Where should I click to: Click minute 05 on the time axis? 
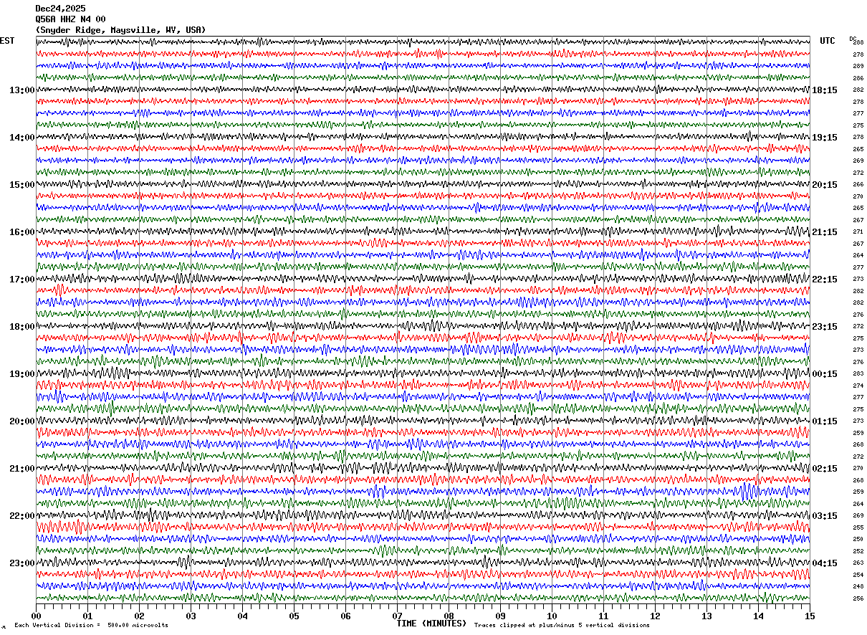pos(294,616)
